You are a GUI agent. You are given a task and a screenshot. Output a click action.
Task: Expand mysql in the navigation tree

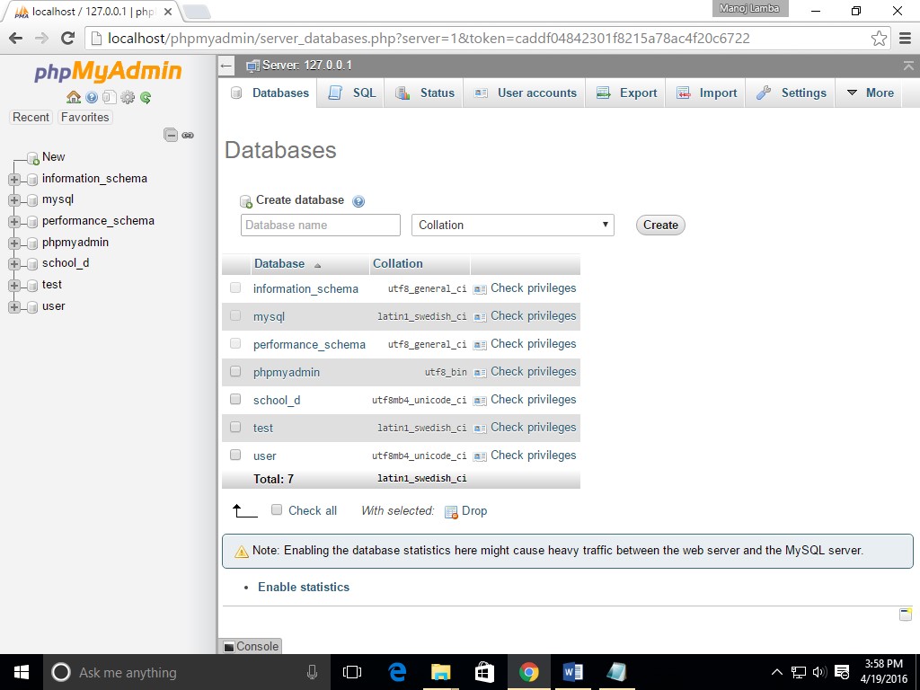[14, 200]
